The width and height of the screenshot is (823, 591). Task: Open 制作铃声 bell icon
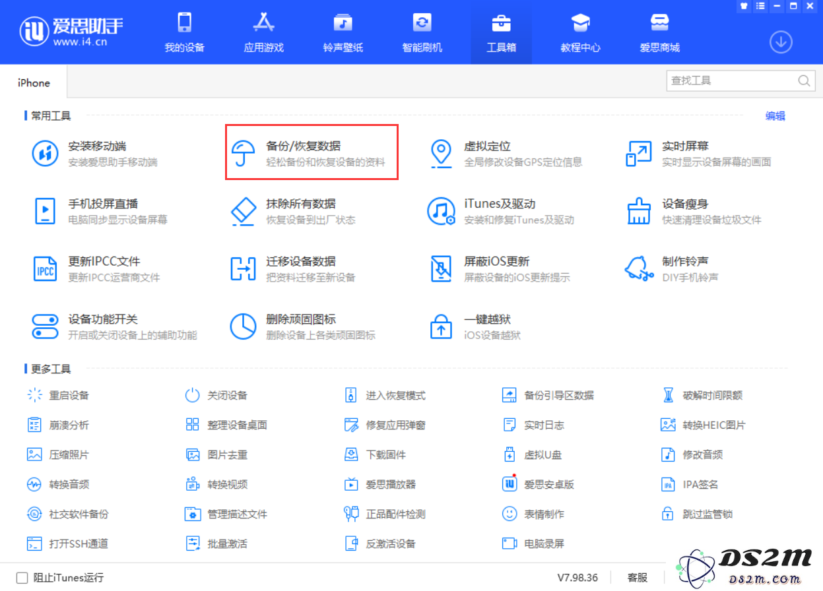[x=639, y=268]
